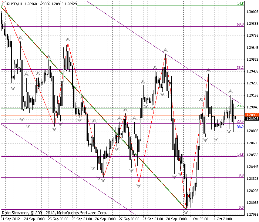Select the purple 8.8 Fibonacci label
Image resolution: width=259 pixels, height=222 pixels.
click(x=241, y=175)
